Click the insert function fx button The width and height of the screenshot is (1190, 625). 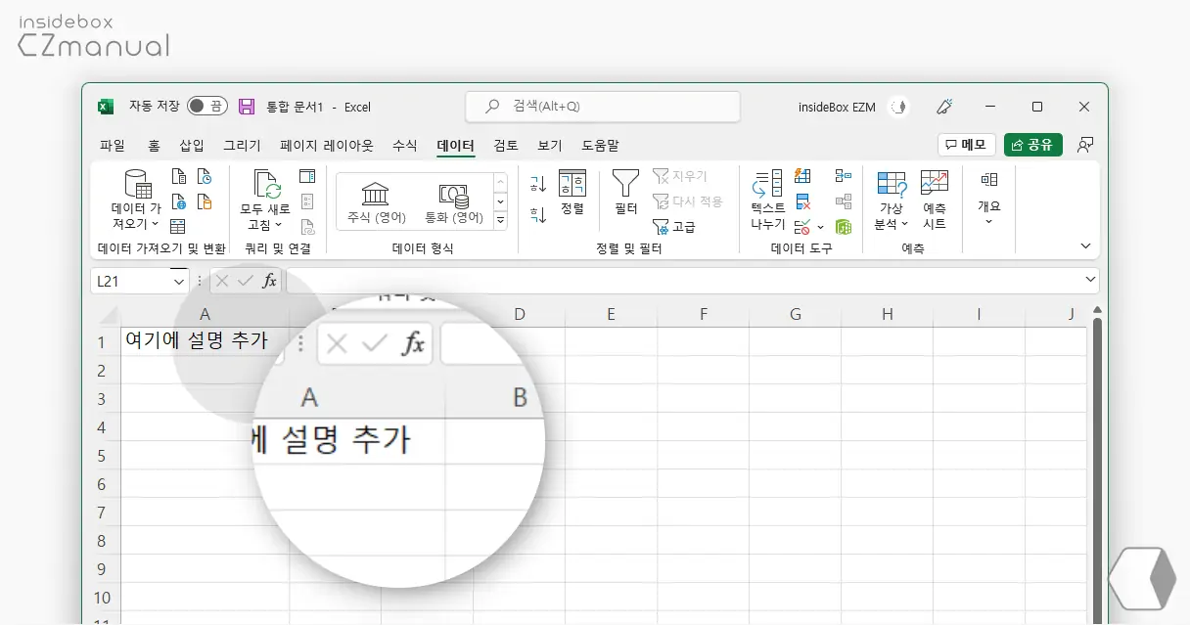pos(269,281)
